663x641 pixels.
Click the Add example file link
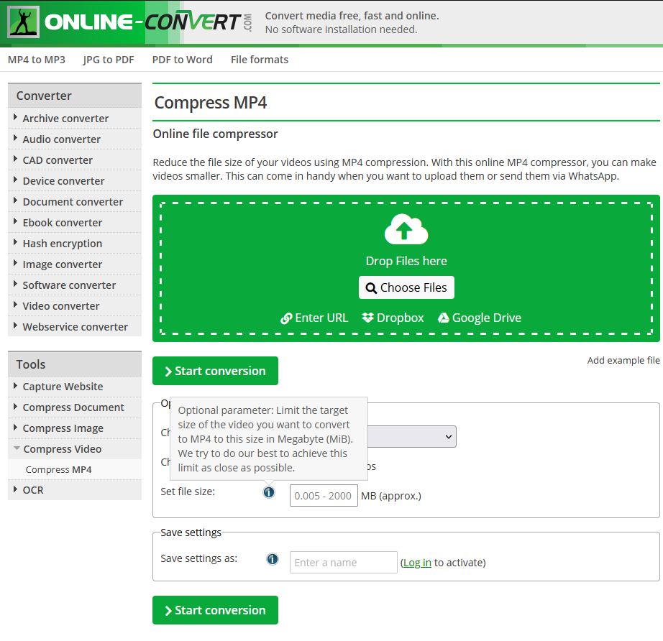click(623, 361)
